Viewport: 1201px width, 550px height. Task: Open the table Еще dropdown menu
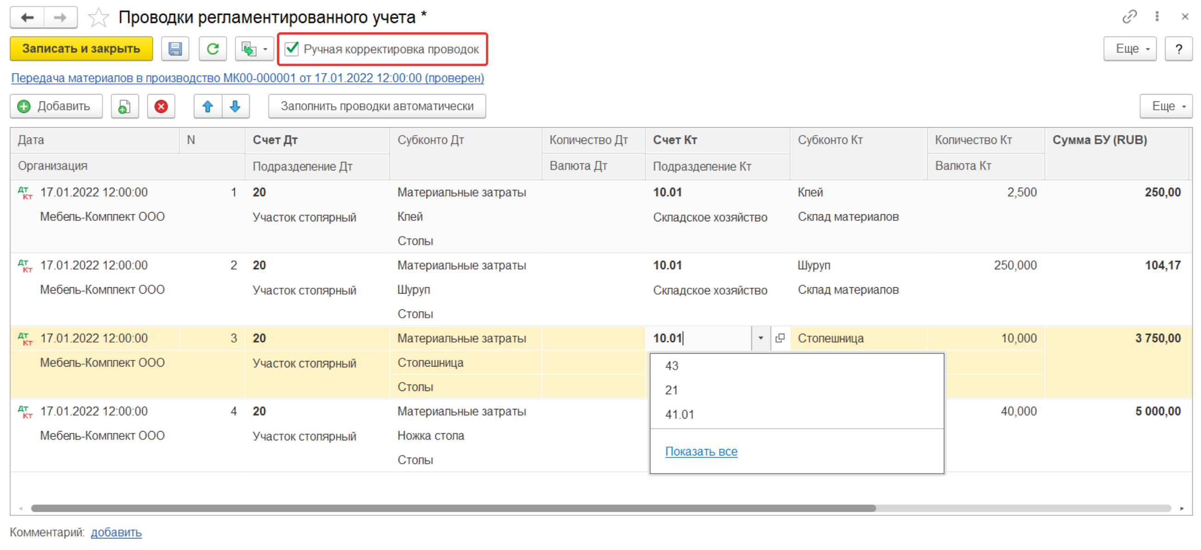pos(1165,106)
